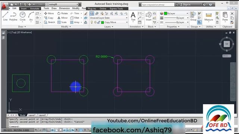Open the Dimension menu
This screenshot has height=134, width=239.
click(64, 8)
